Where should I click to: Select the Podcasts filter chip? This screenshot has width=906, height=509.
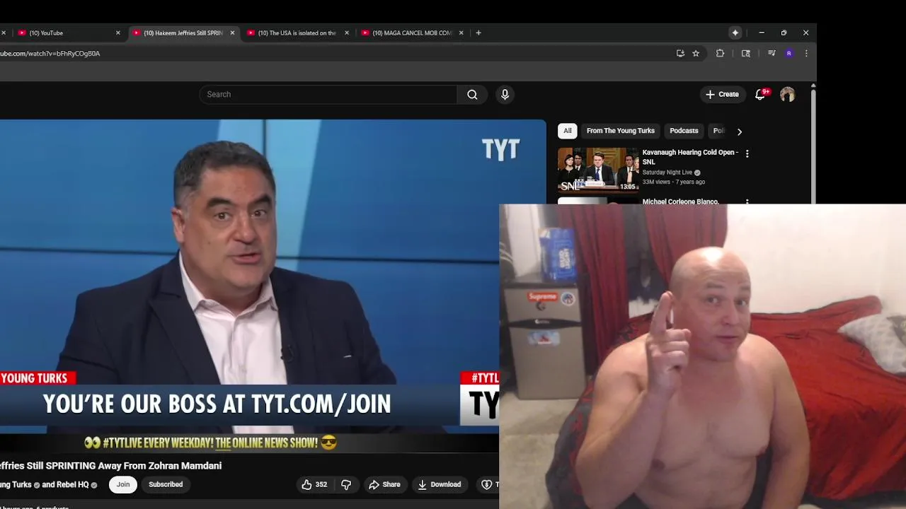tap(684, 131)
